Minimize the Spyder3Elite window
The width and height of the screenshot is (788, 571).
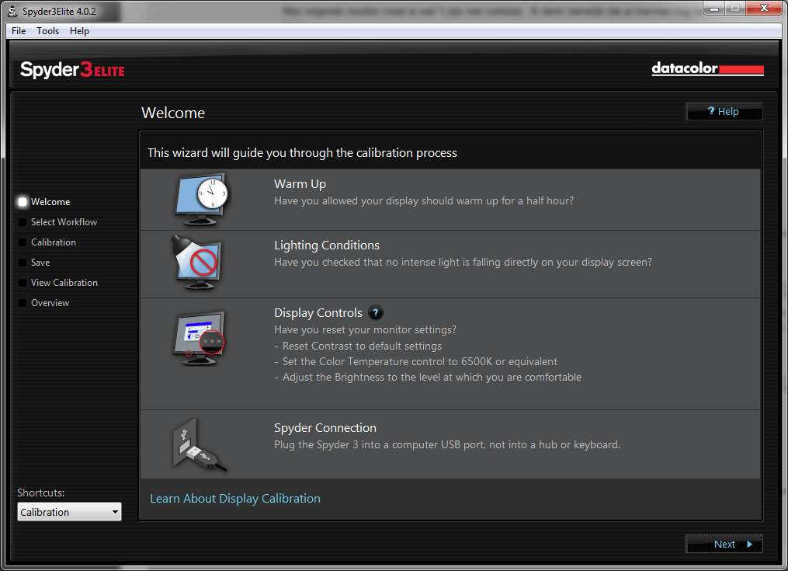[713, 9]
